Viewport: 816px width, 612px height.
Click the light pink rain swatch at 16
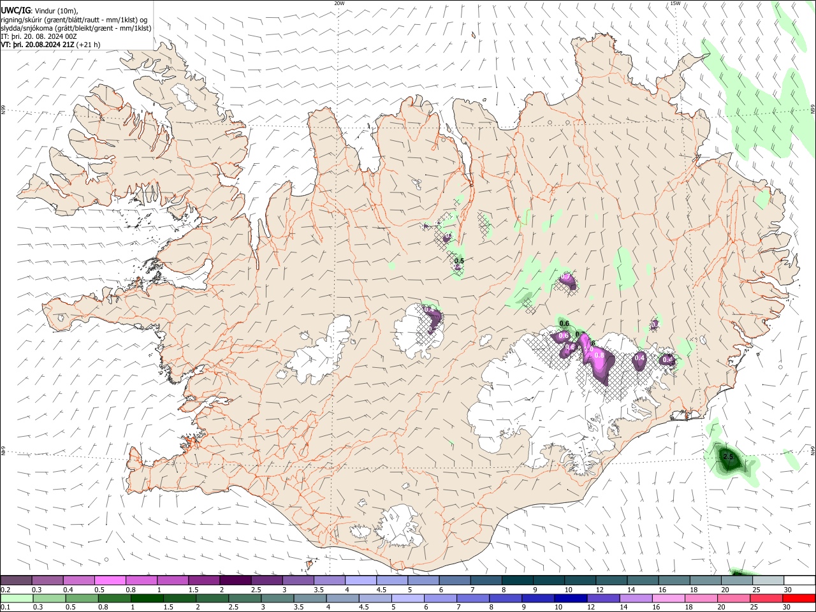(x=667, y=599)
